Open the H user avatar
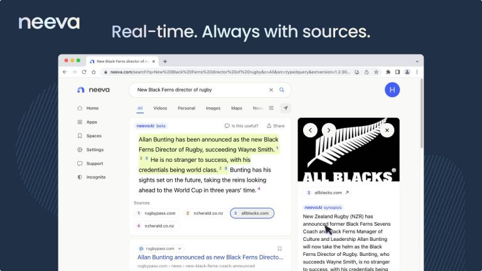 click(x=392, y=90)
